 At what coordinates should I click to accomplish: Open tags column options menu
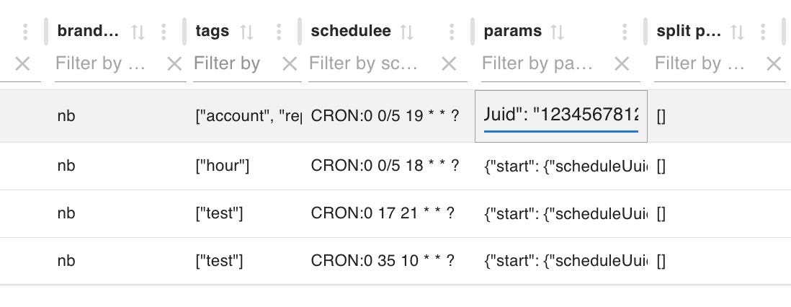(279, 32)
